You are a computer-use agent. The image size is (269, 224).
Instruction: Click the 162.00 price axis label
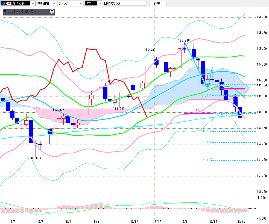coord(262,144)
